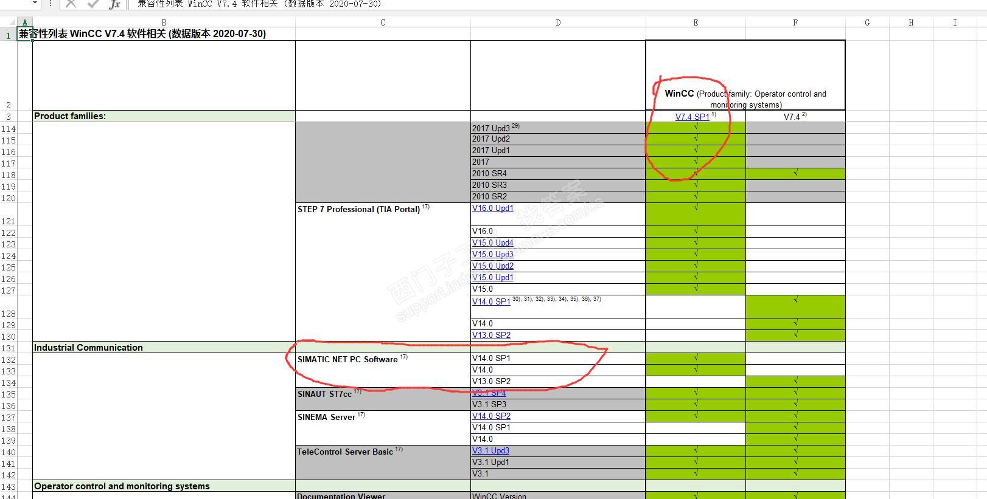Click the Enter checkmark formula bar icon
This screenshot has width=987, height=499.
(x=93, y=4)
